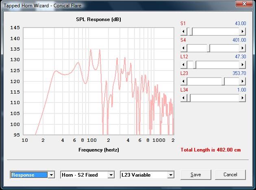
Task: Click the S4 slider right arrow
Action: 243,48
